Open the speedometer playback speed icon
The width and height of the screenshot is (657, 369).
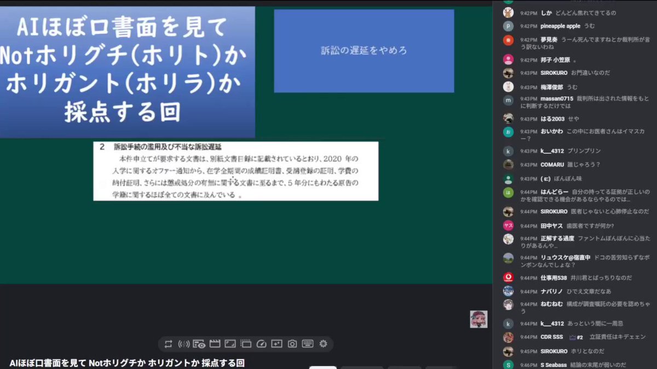pyautogui.click(x=261, y=344)
